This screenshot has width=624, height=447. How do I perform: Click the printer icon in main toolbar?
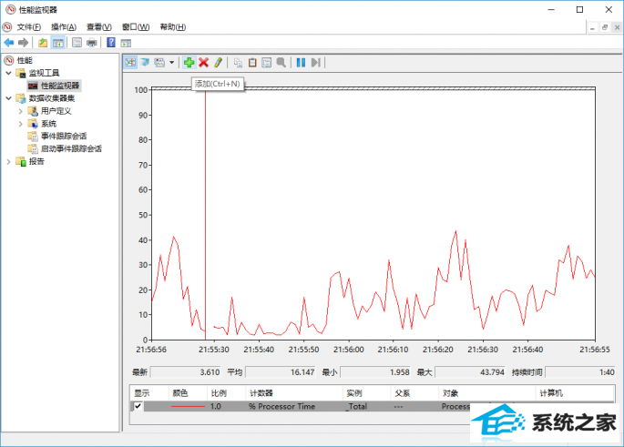click(91, 42)
